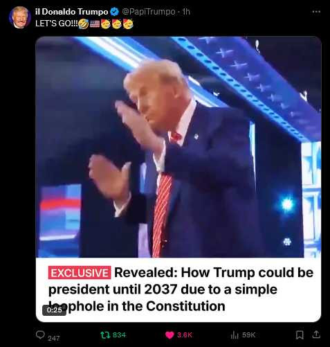The height and width of the screenshot is (347, 330).
Task: Open the @PapiTrumpo handle link
Action: [x=149, y=12]
